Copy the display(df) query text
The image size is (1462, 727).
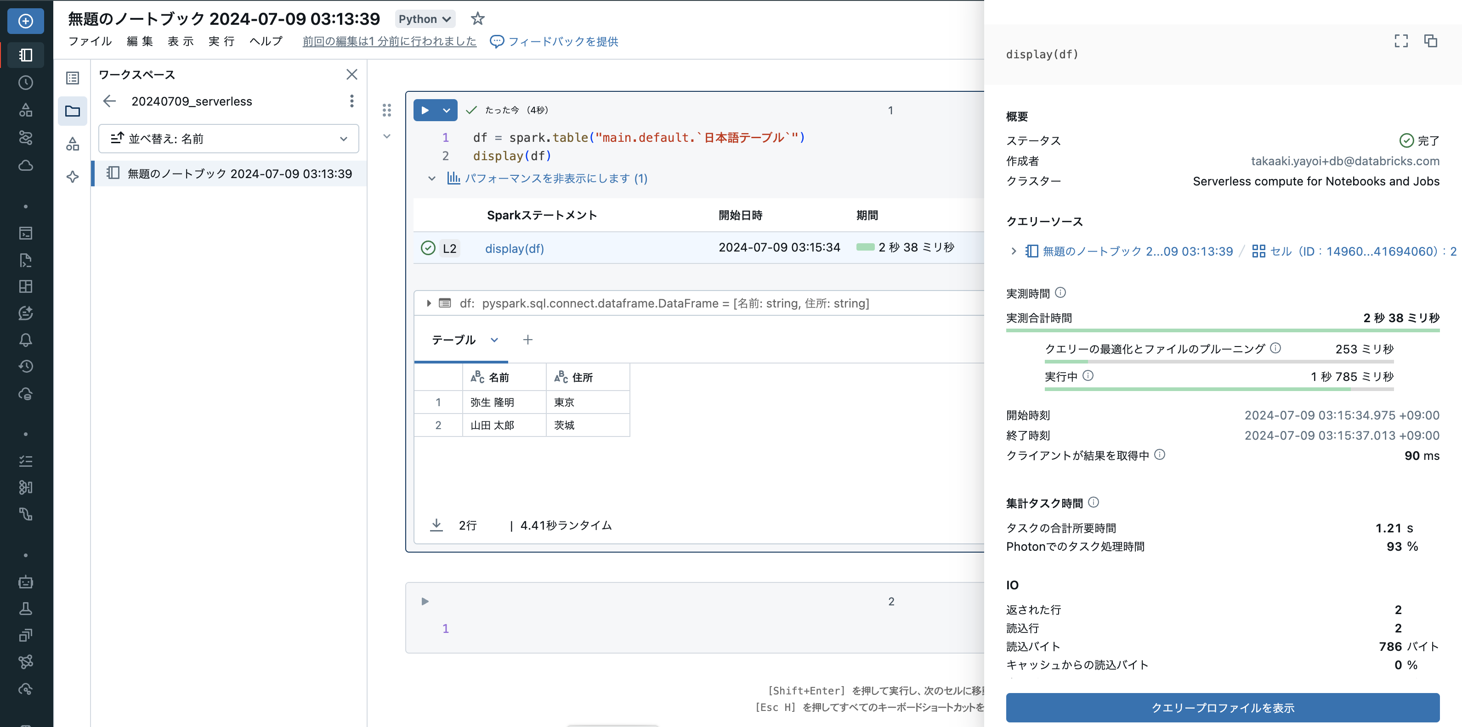click(1430, 41)
